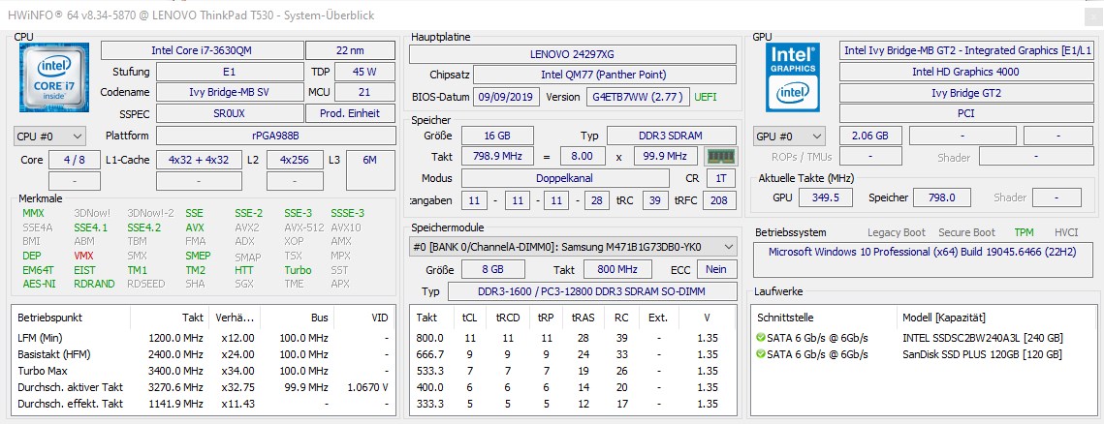Select the Turbo Max row

(x=203, y=371)
